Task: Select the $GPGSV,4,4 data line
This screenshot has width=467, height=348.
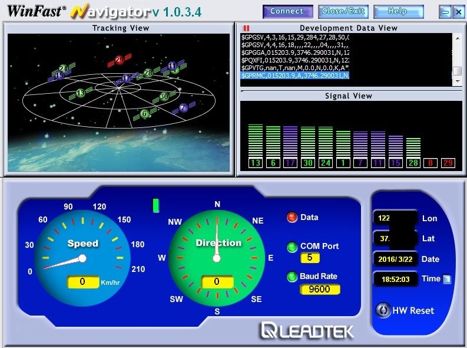Action: pos(295,45)
